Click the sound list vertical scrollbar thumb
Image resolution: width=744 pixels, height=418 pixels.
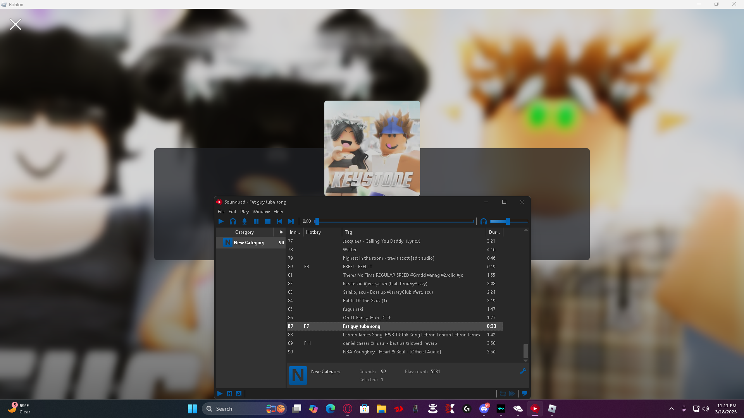tap(526, 351)
